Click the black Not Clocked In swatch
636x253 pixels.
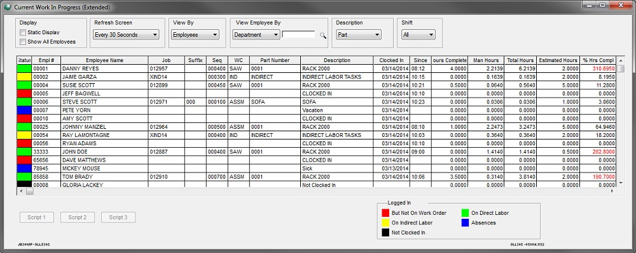click(385, 232)
